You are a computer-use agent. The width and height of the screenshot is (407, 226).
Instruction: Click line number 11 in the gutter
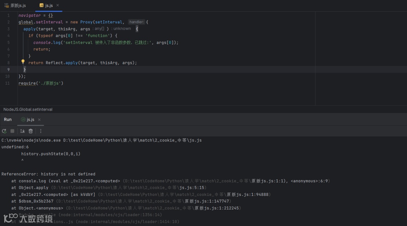pos(7,83)
